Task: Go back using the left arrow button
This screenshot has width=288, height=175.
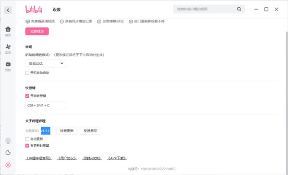Action: coord(8,10)
